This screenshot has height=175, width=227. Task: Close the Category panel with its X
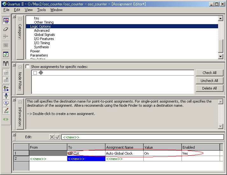pos(14,17)
